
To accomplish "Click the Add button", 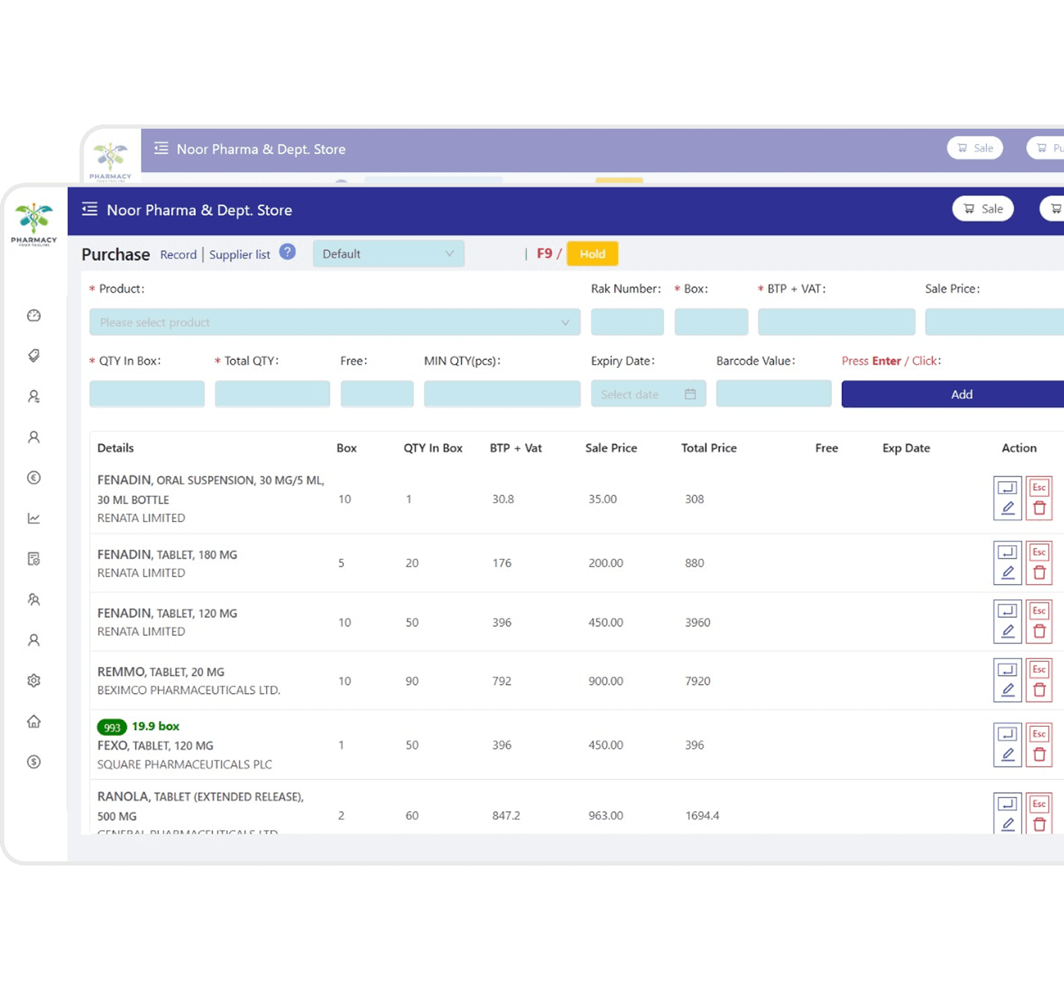I will pyautogui.click(x=961, y=395).
